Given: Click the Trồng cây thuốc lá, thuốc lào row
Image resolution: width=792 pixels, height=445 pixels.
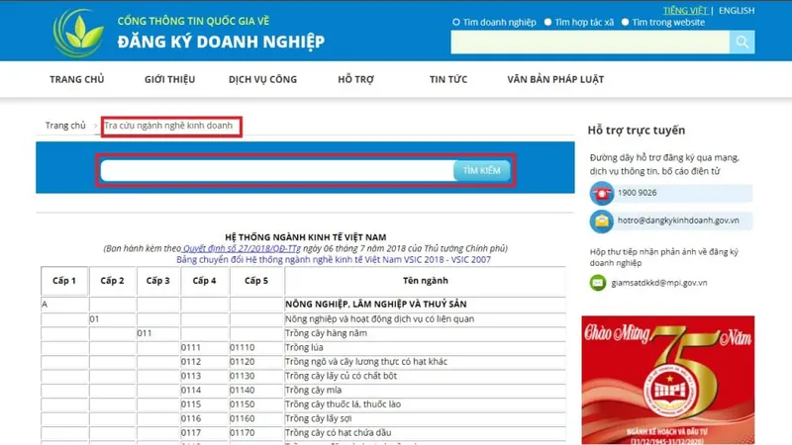Looking at the screenshot, I should [303, 404].
